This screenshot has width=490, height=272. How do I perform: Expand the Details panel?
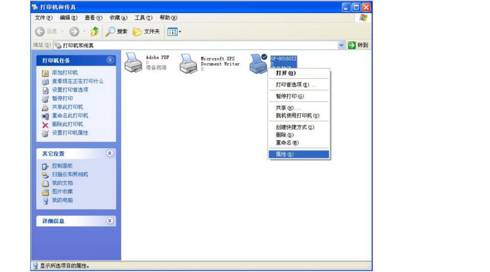pyautogui.click(x=110, y=221)
